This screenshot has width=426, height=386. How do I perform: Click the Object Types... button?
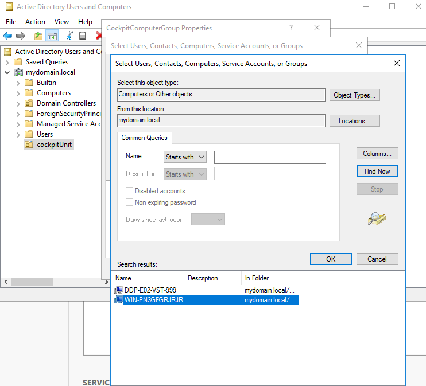355,95
